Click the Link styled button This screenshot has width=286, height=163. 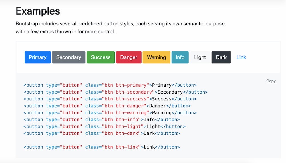pos(241,57)
